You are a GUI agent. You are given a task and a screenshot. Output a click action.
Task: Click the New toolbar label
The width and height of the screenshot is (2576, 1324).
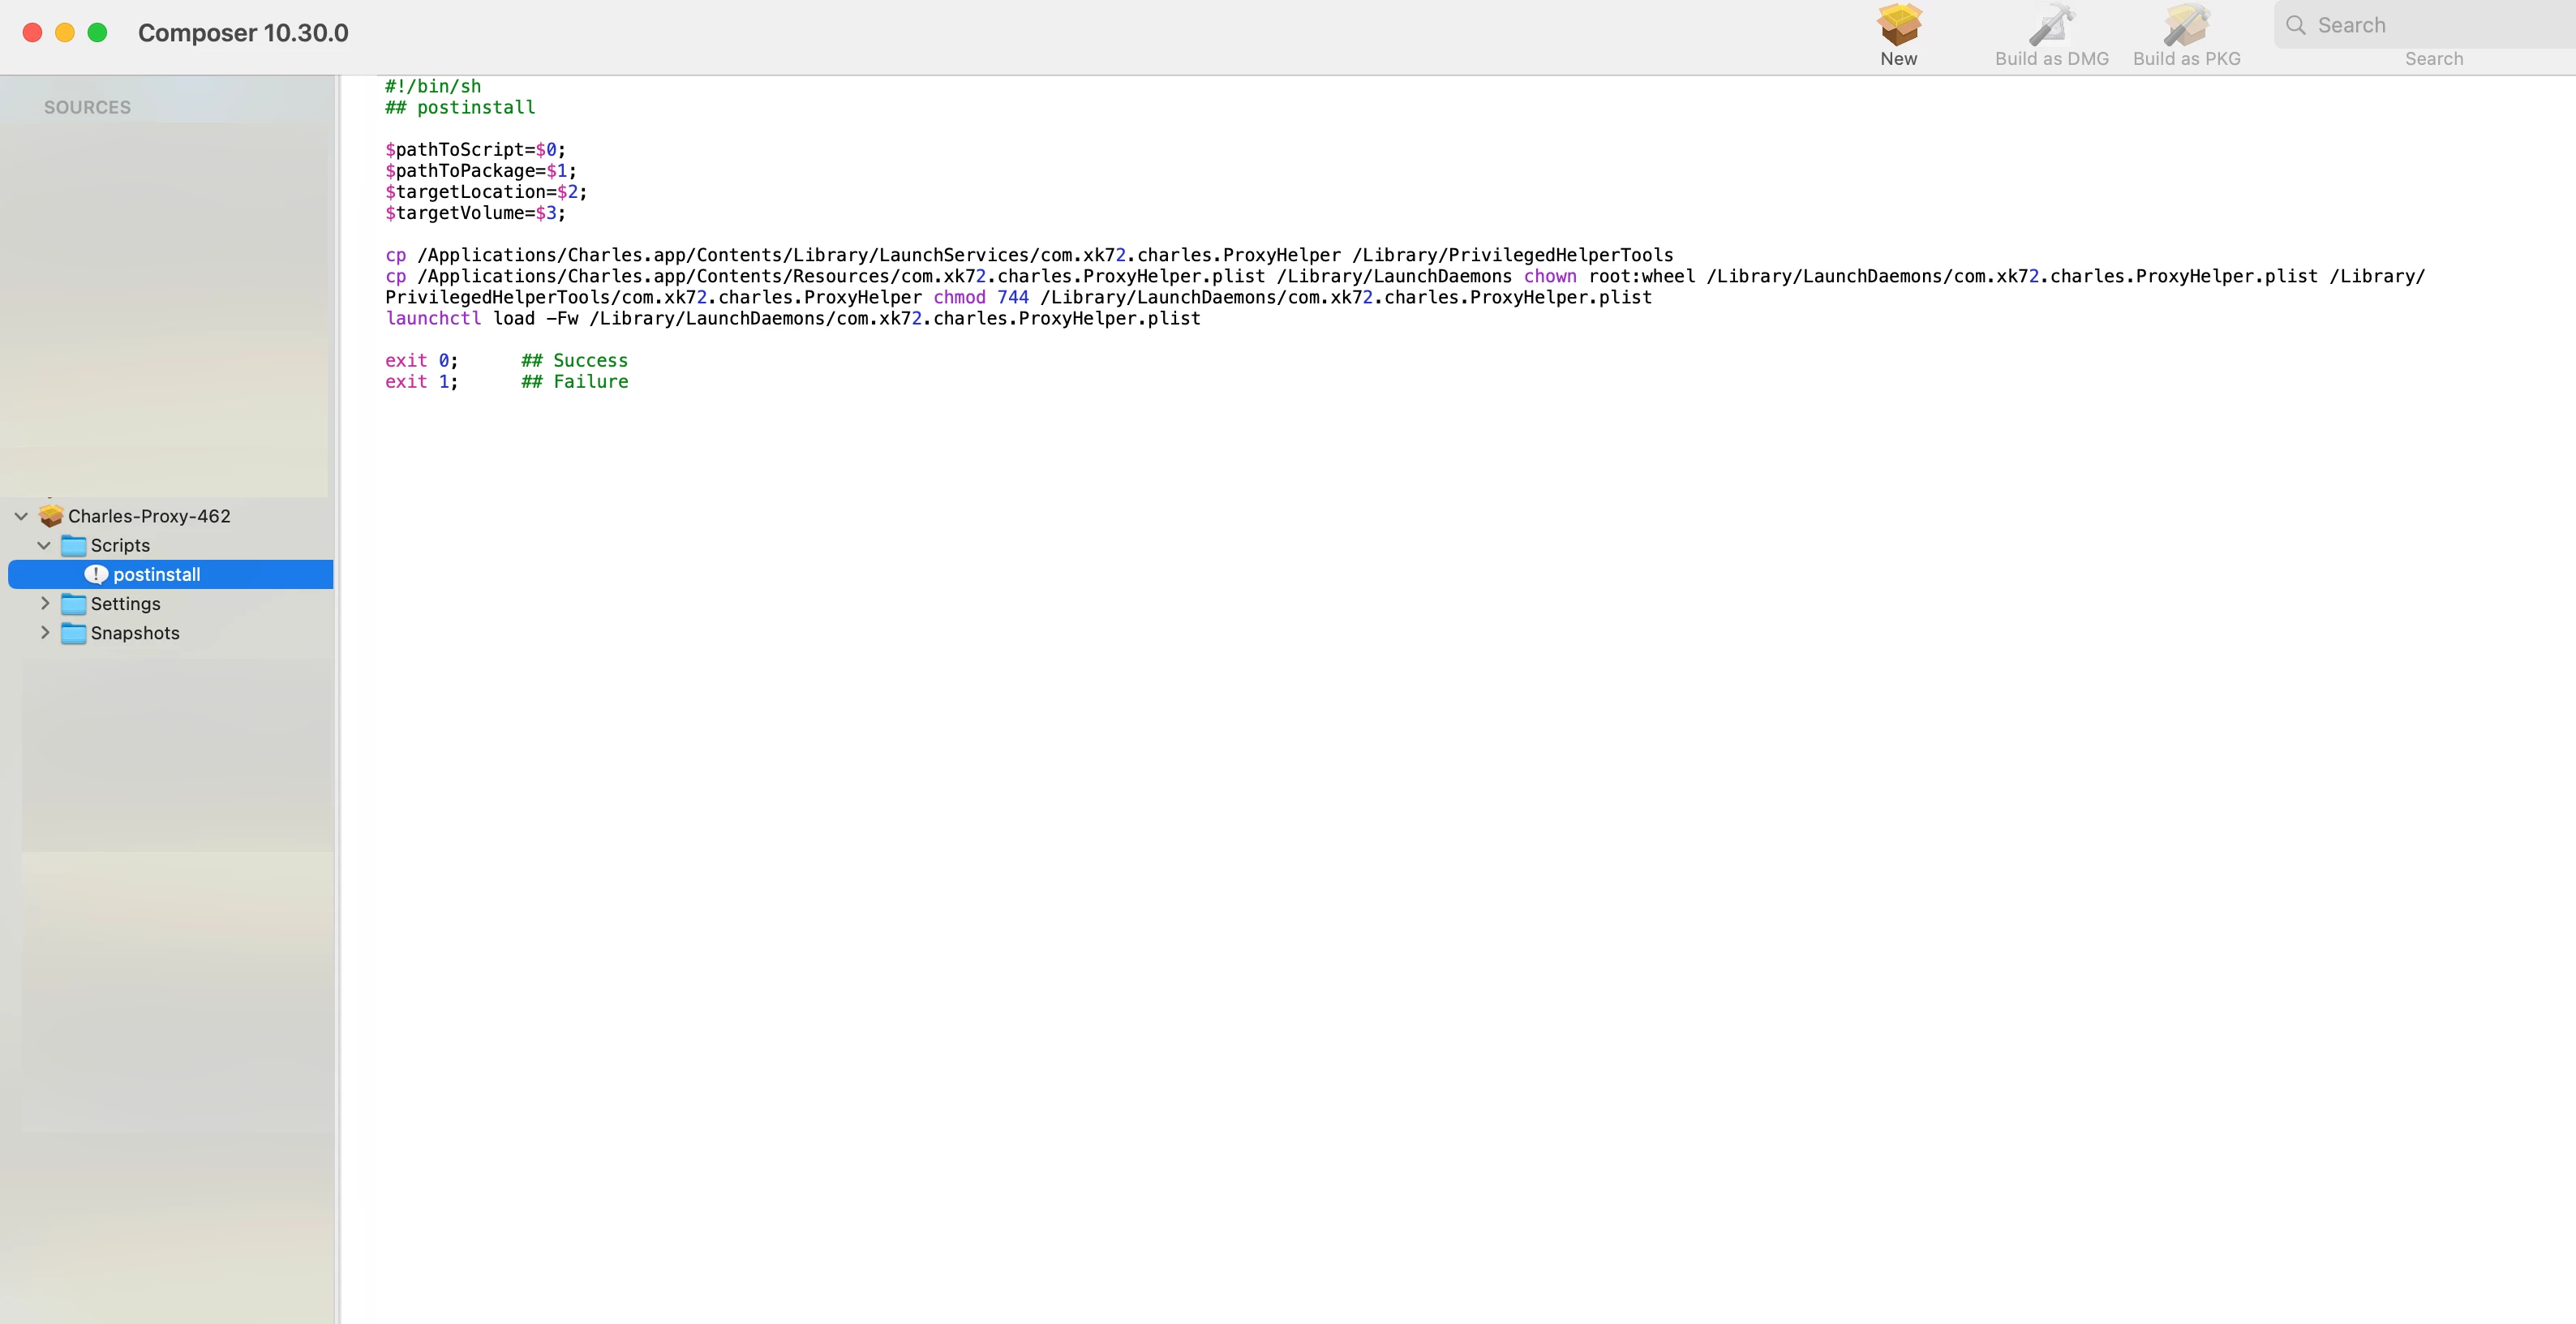click(1898, 59)
